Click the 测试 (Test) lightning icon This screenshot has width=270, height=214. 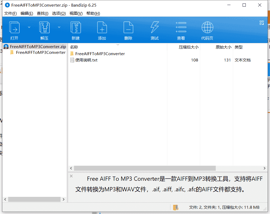coord(155,27)
